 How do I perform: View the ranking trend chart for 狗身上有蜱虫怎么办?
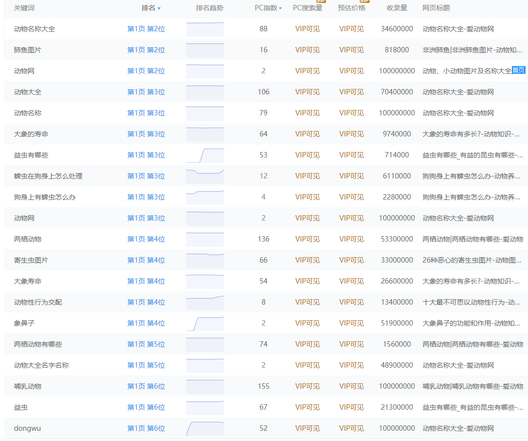coord(205,198)
